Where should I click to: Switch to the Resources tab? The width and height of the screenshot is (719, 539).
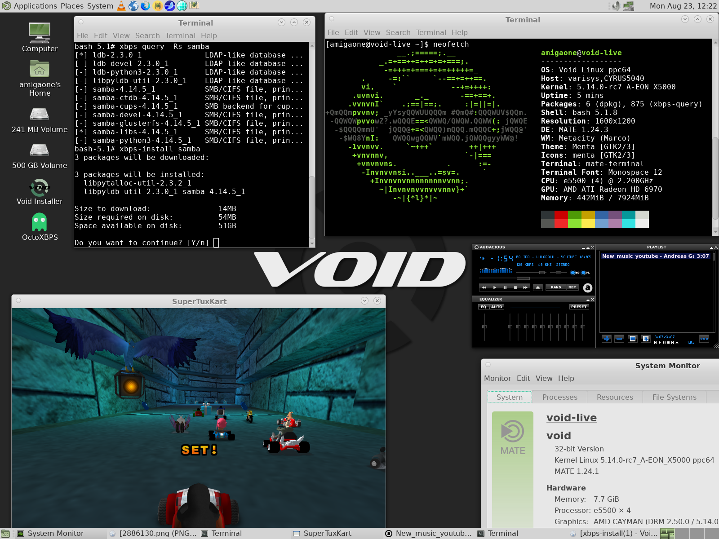click(615, 397)
